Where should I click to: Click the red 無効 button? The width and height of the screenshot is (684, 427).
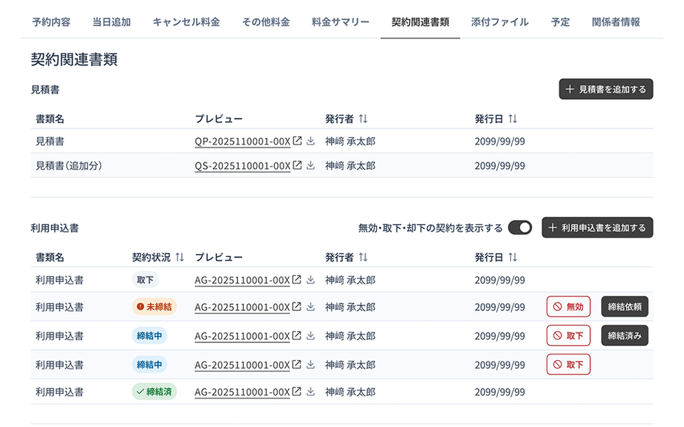(569, 307)
